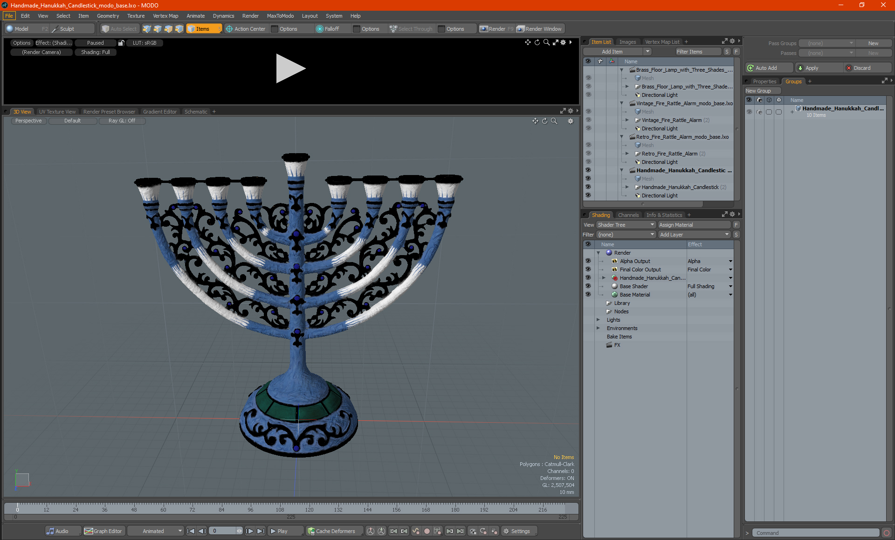
Task: Toggle visibility of Base Shader layer
Action: click(588, 286)
